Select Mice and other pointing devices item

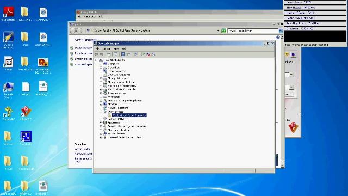point(125,101)
